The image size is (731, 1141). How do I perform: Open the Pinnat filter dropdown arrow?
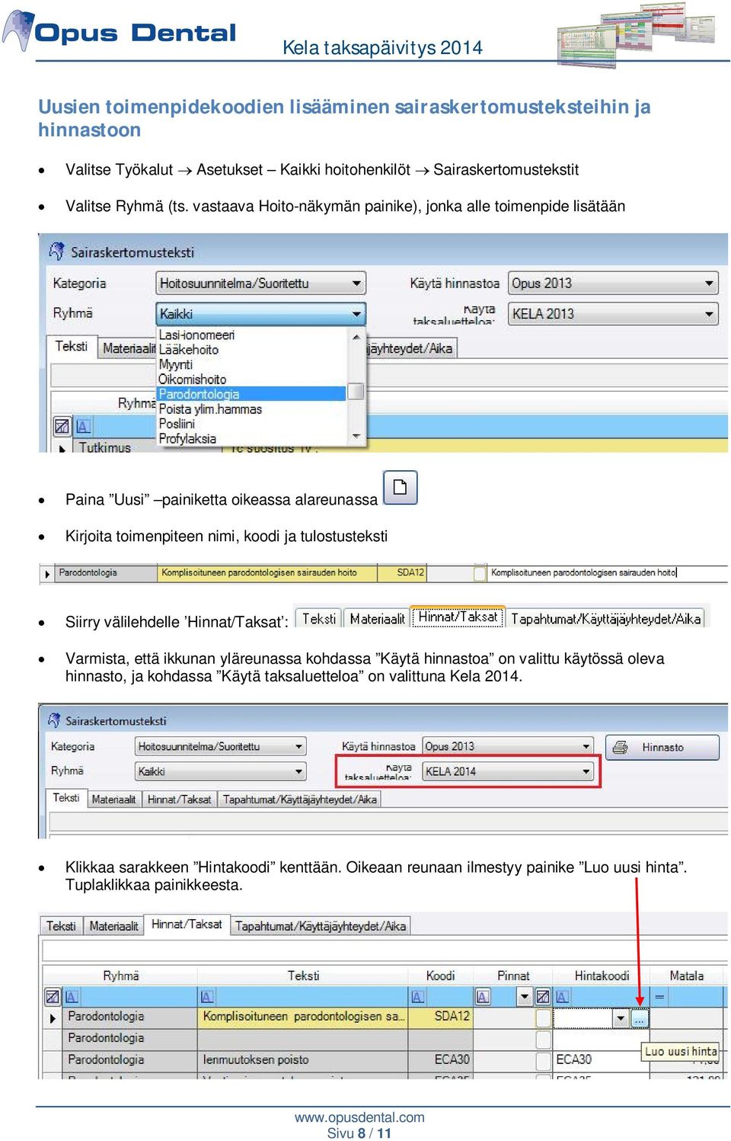click(525, 996)
